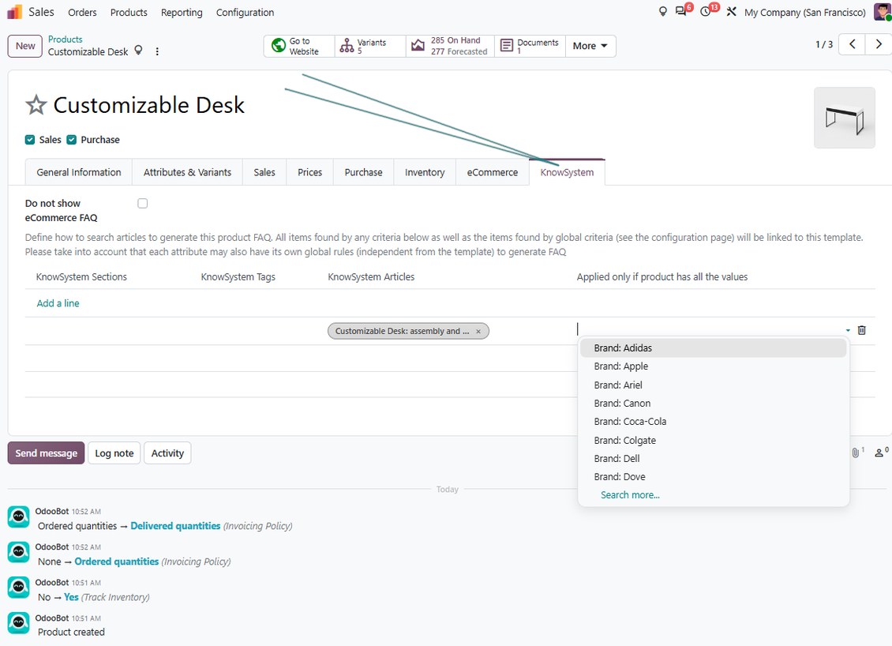Click KnowSystem Sections column header
Viewport: 892px width, 646px height.
coord(81,276)
